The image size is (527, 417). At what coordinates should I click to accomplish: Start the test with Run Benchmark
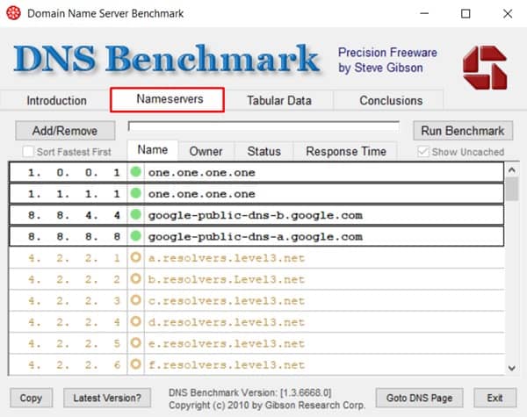pyautogui.click(x=463, y=131)
